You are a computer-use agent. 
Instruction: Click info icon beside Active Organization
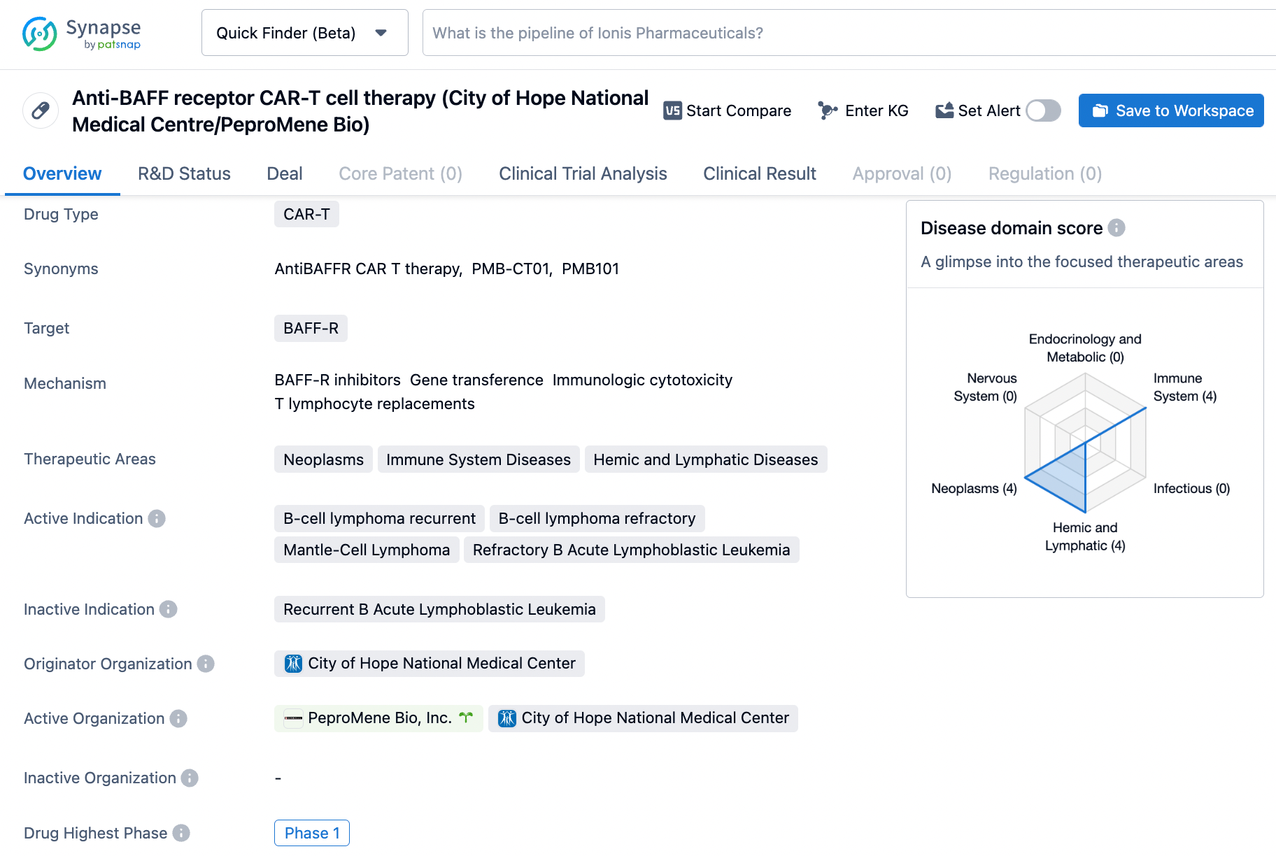point(178,718)
